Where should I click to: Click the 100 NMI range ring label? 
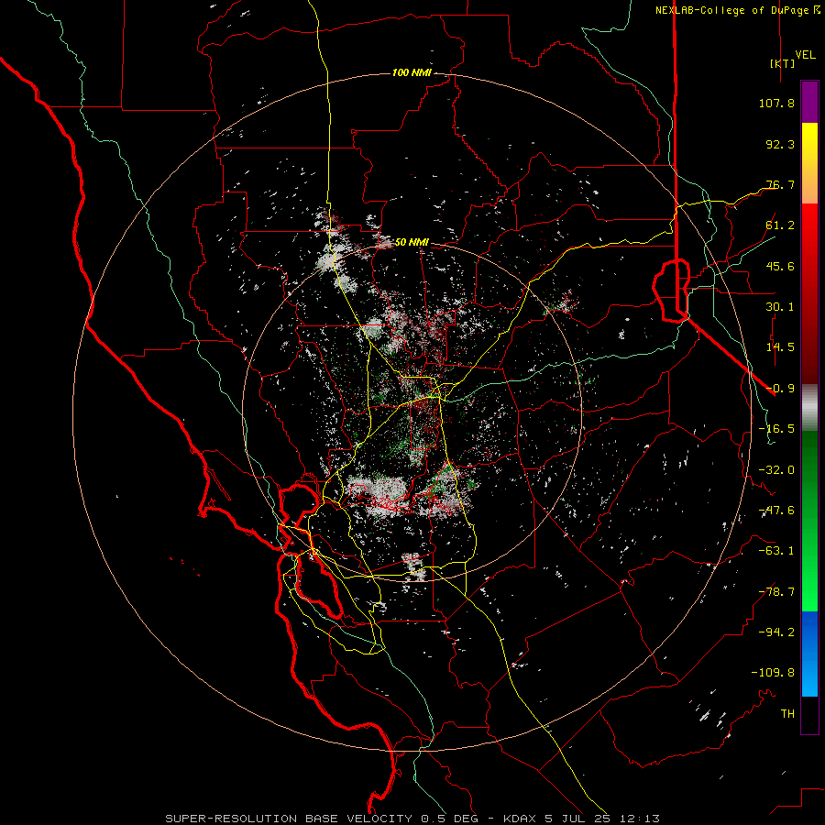[x=412, y=72]
